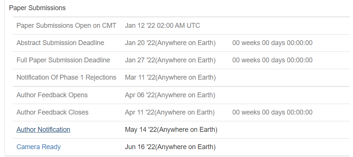Click the Apr 11 '22 feedback closing date

coord(170,112)
